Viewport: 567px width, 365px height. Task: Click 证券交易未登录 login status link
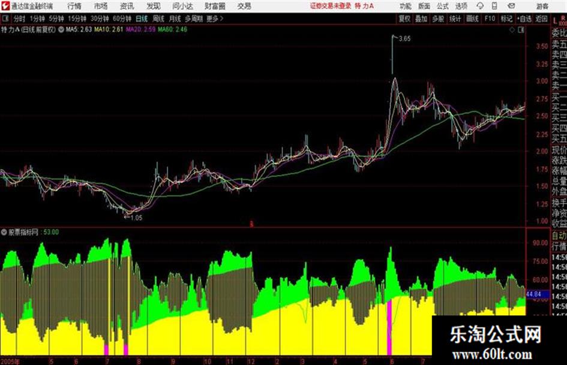coord(331,6)
